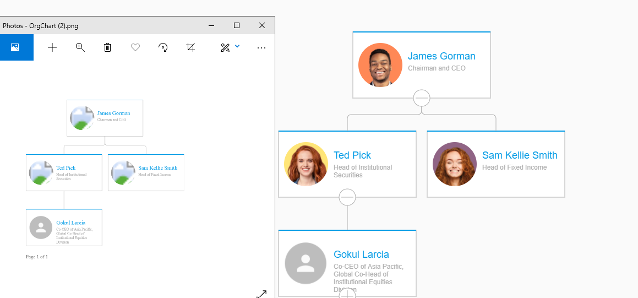Click "Chairman and CEO" title in org chart
This screenshot has height=298, width=638.
(x=437, y=68)
